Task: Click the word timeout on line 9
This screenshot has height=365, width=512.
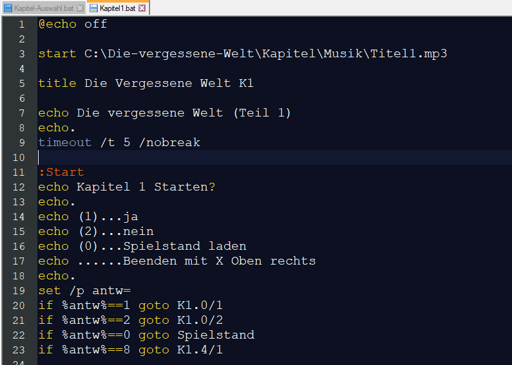Action: [x=65, y=142]
